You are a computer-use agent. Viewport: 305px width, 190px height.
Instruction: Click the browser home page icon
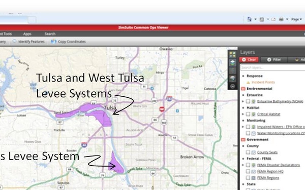pyautogui.click(x=250, y=19)
